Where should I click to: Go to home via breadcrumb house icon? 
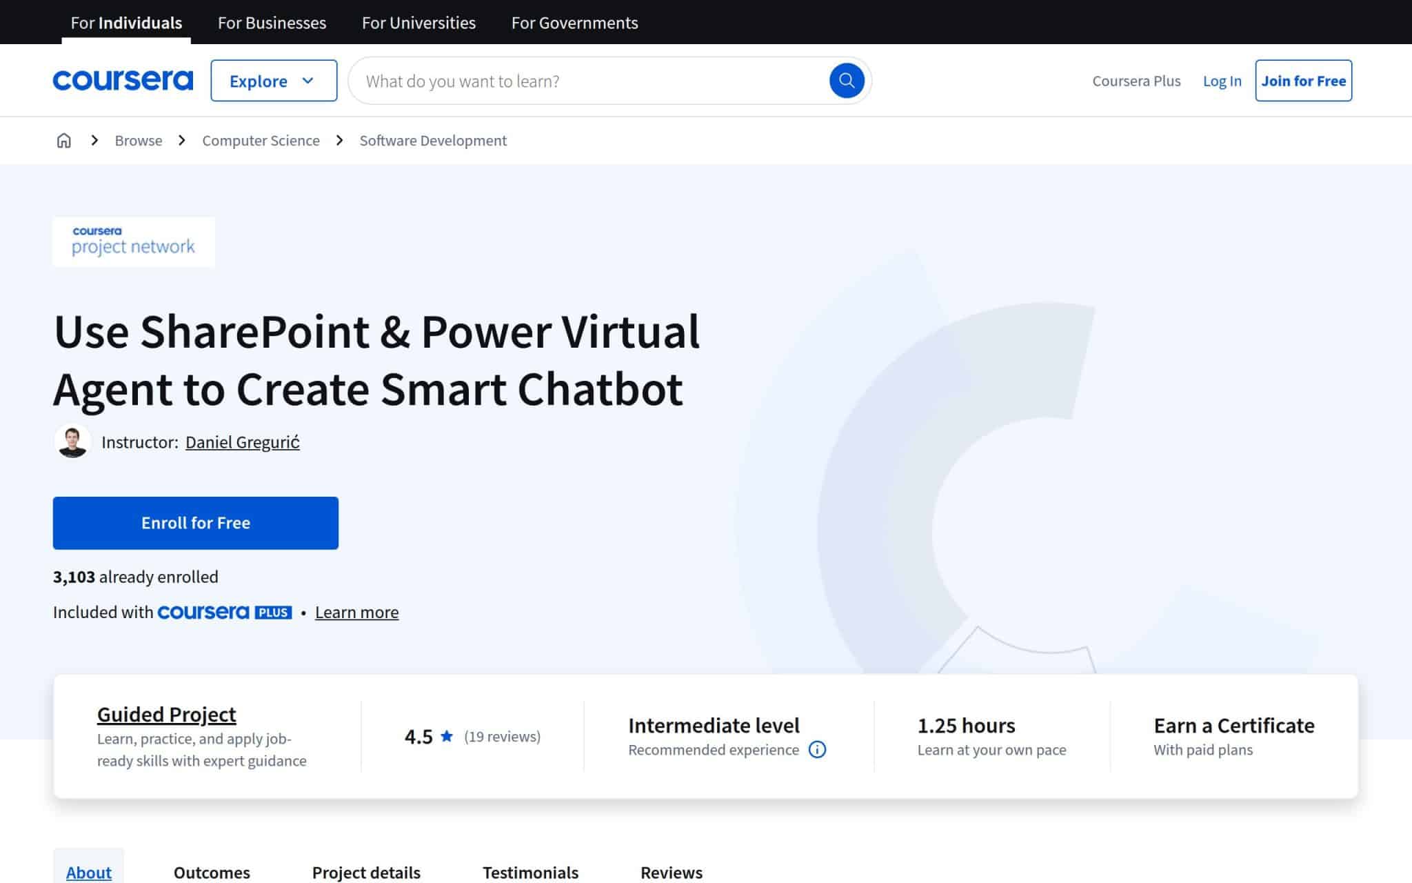63,141
